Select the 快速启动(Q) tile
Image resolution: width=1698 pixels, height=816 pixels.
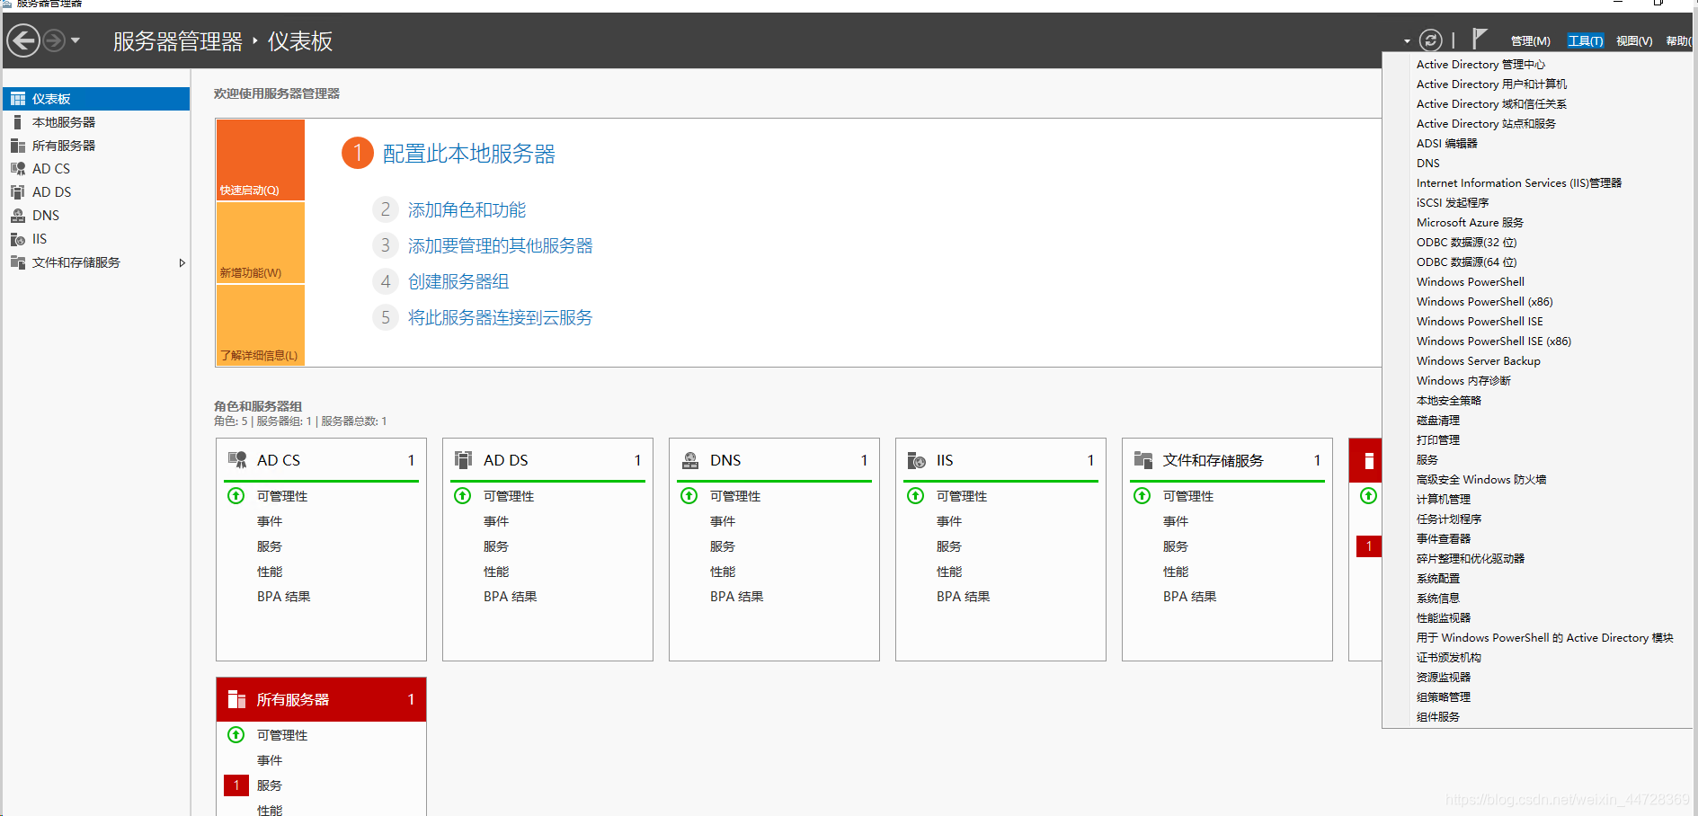coord(261,160)
